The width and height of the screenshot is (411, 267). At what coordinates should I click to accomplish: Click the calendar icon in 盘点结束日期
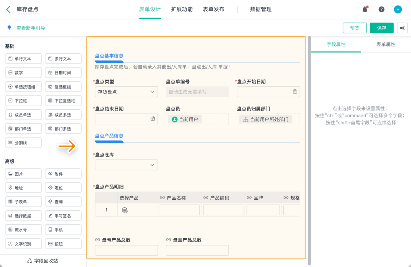pyautogui.click(x=153, y=119)
